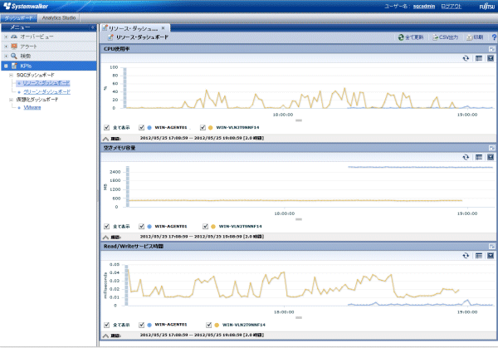Grab the Read/Write chart time slider handle

pyautogui.click(x=299, y=317)
